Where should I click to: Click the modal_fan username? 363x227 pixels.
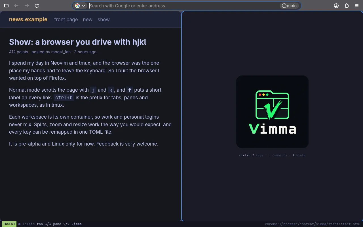tap(61, 52)
